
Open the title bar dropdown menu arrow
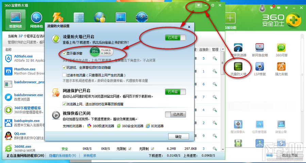(x=199, y=5)
